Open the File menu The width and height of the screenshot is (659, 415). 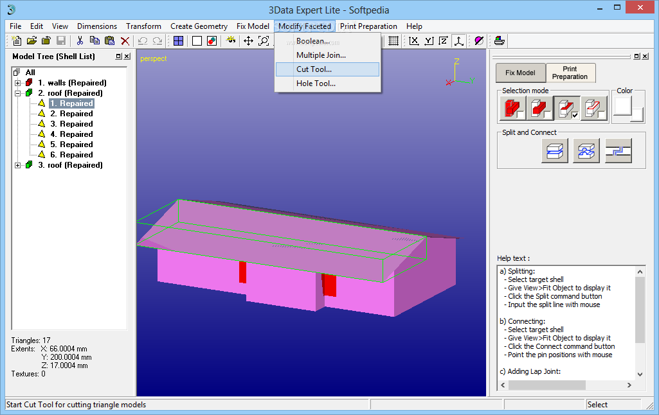tap(15, 26)
